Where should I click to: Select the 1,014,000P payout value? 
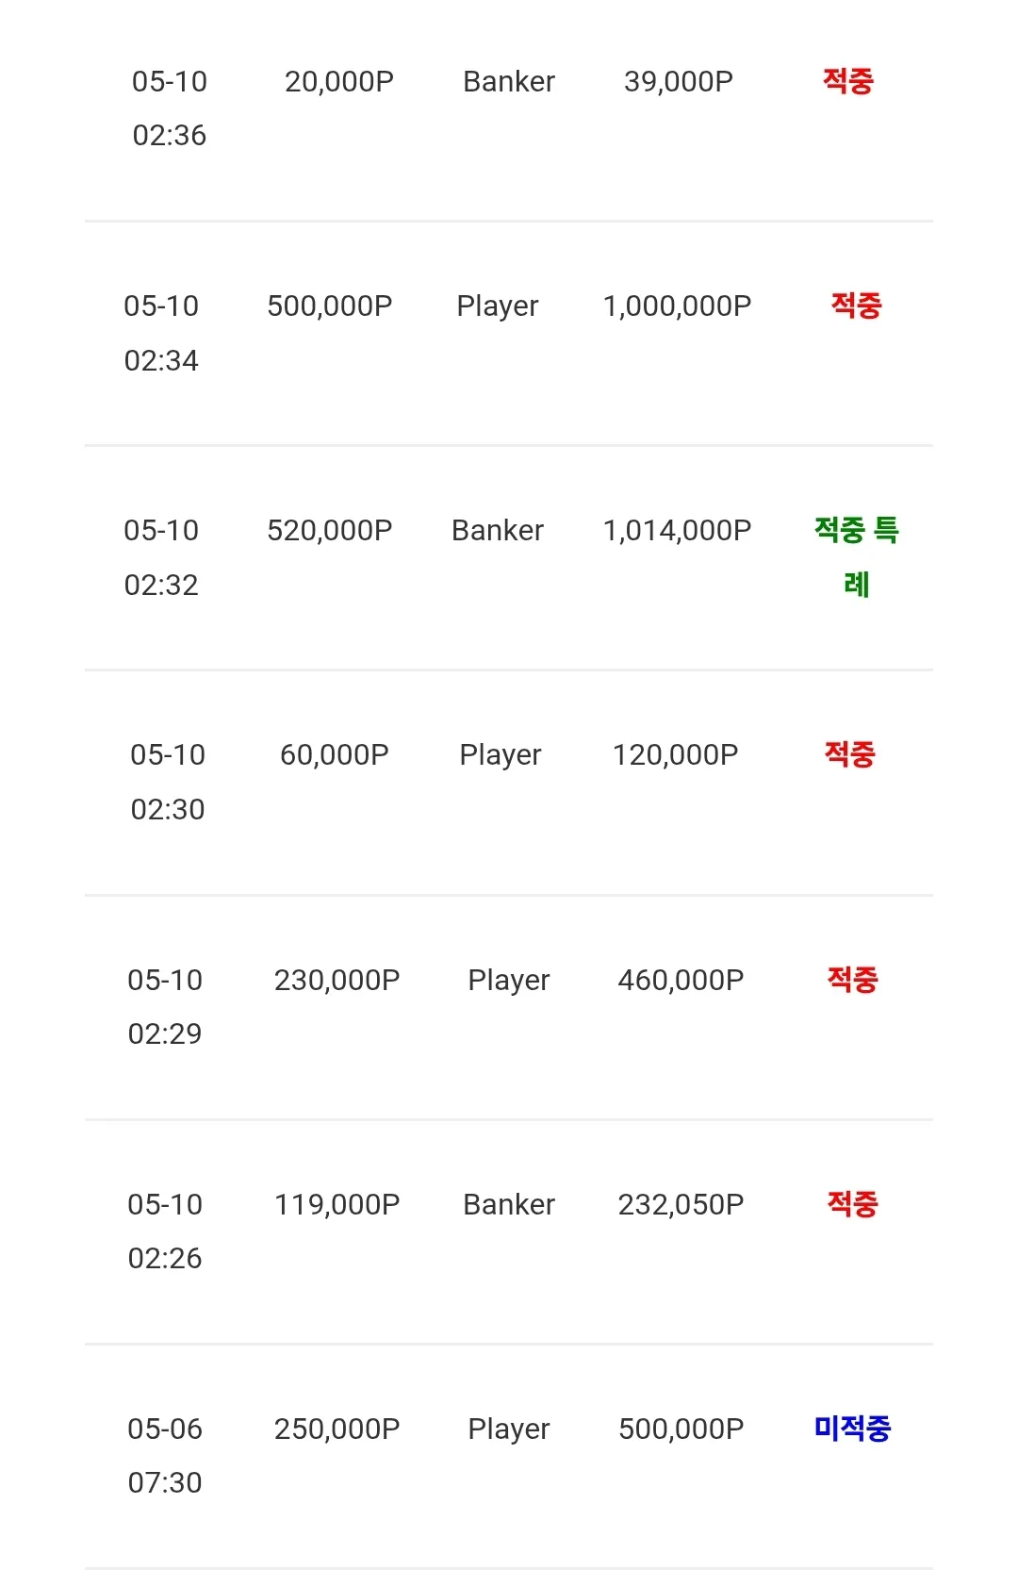click(677, 531)
